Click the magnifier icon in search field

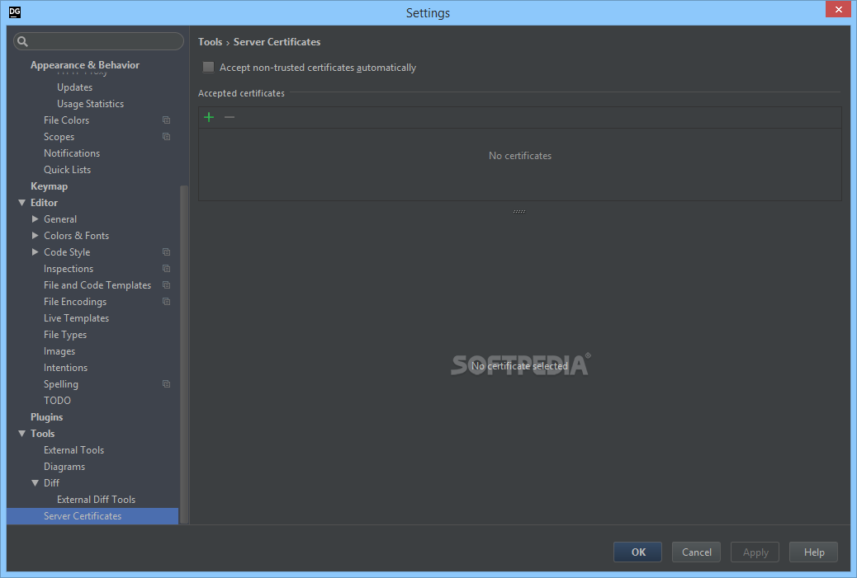22,41
